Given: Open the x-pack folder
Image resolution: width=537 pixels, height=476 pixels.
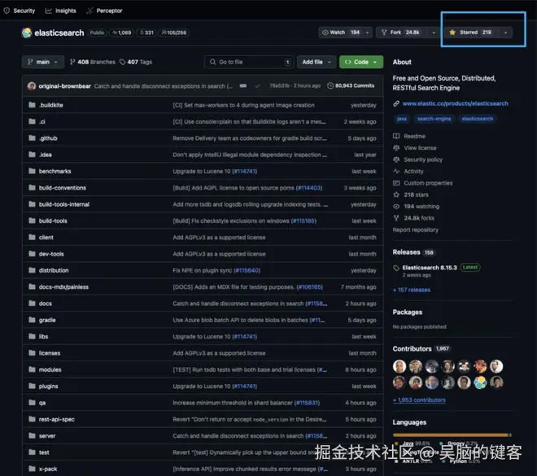Looking at the screenshot, I should point(48,469).
